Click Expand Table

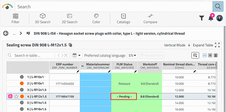[x=206, y=45]
